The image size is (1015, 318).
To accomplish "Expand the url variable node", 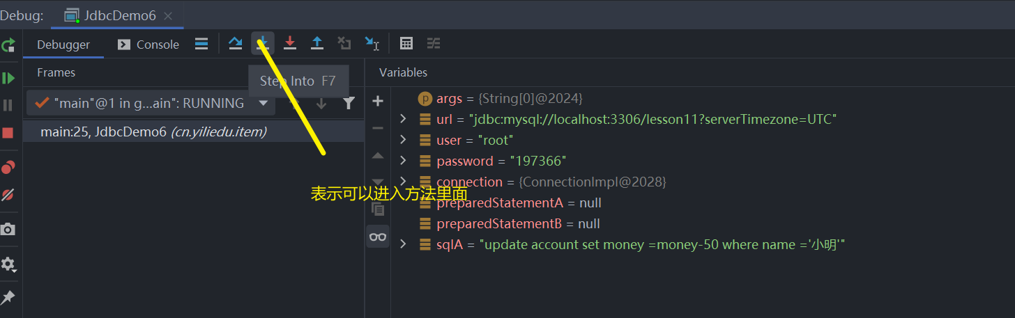I will point(403,120).
